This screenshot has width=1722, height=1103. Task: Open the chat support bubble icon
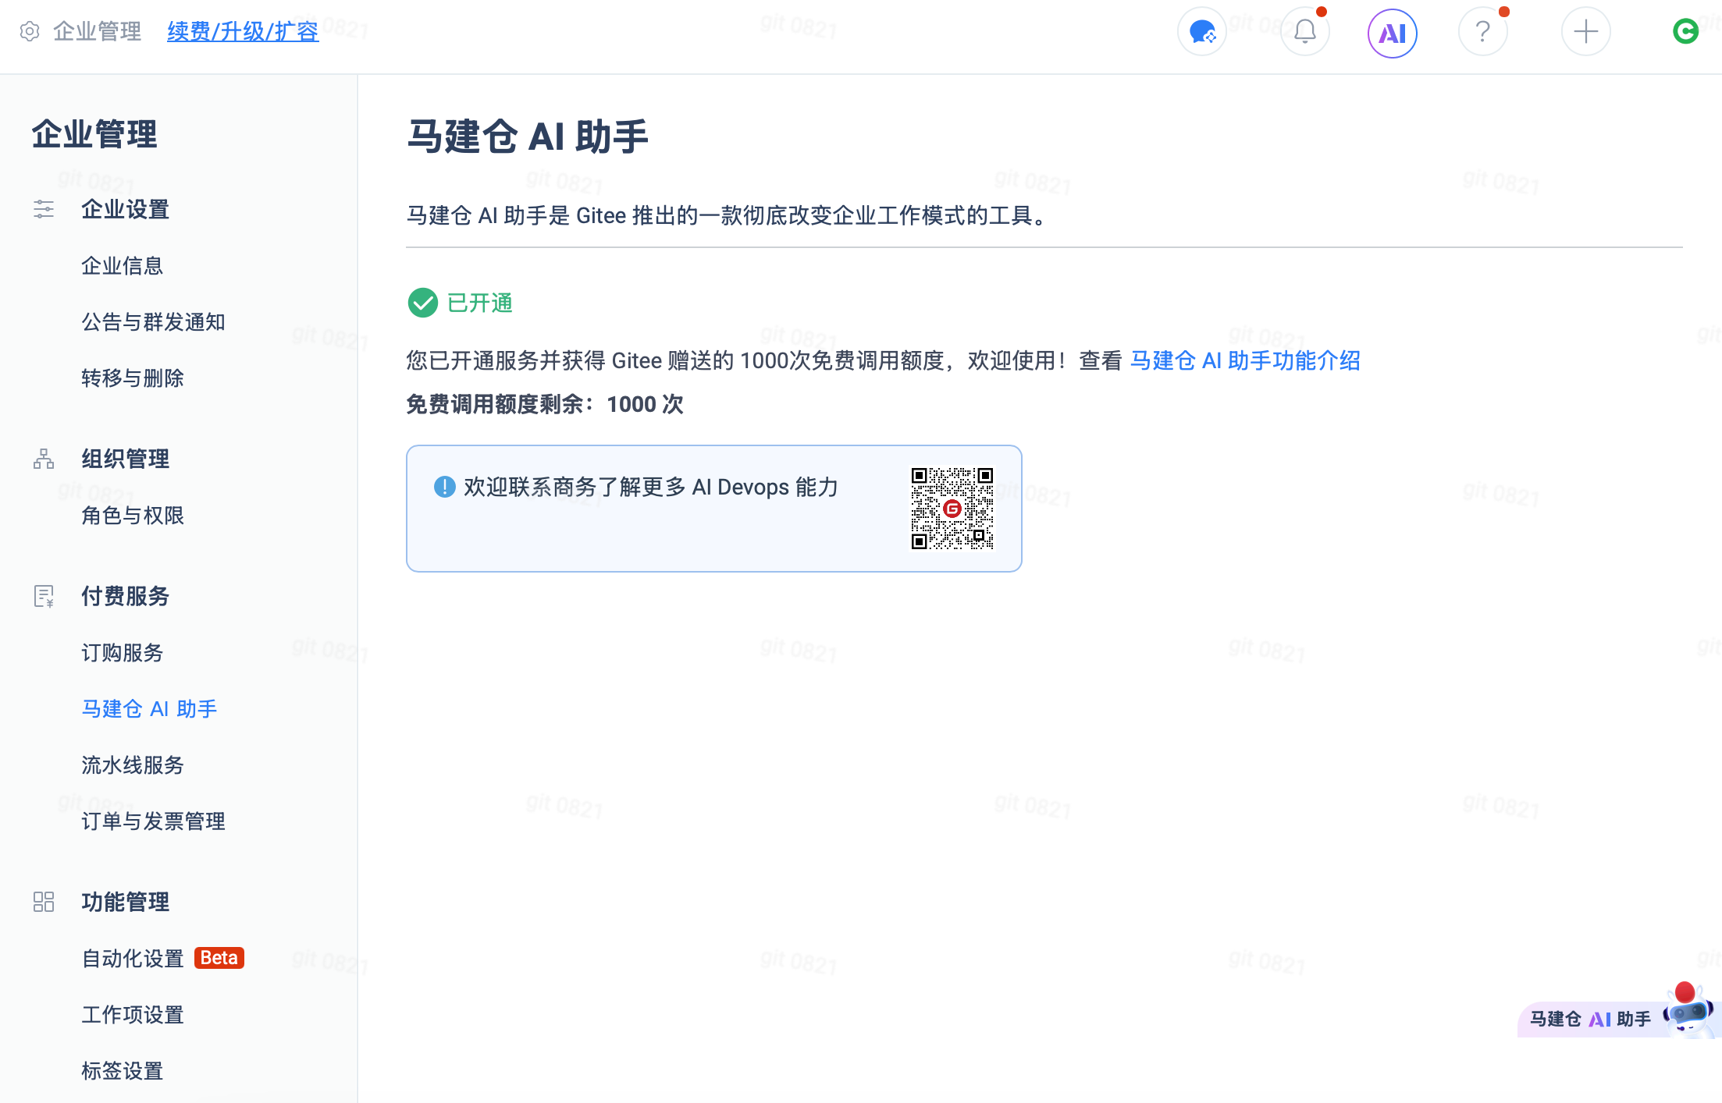(x=1202, y=32)
